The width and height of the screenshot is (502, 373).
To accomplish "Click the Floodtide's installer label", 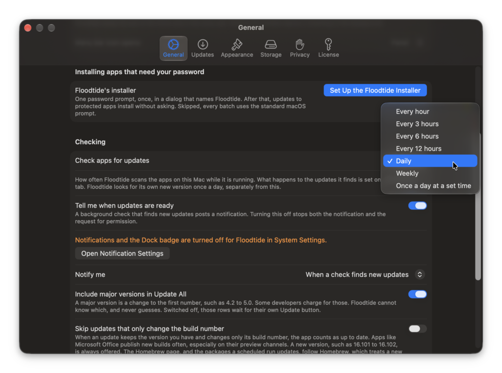I will click(105, 90).
